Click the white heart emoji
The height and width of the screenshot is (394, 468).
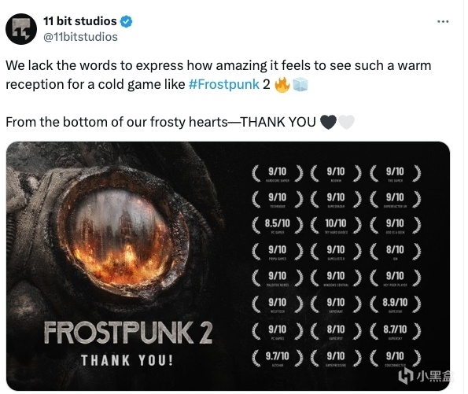[346, 122]
